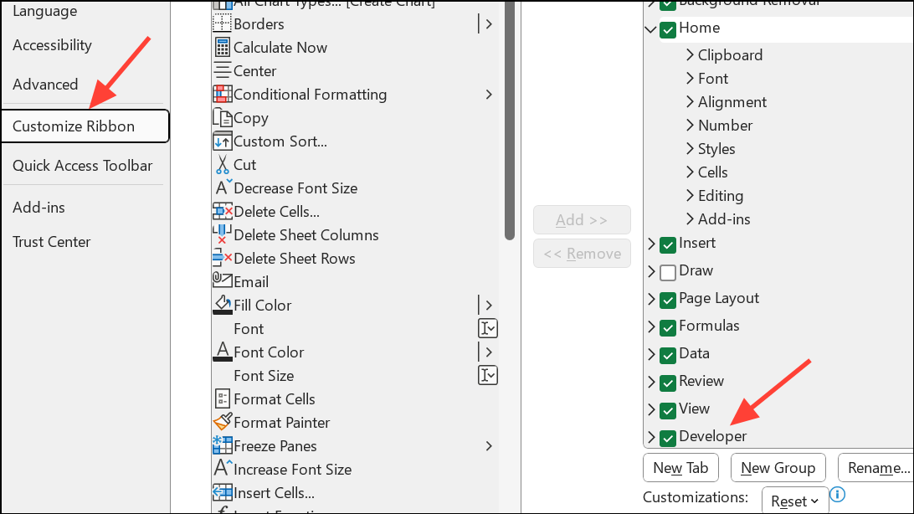This screenshot has height=514, width=914.
Task: Click the New Group button
Action: tap(778, 467)
